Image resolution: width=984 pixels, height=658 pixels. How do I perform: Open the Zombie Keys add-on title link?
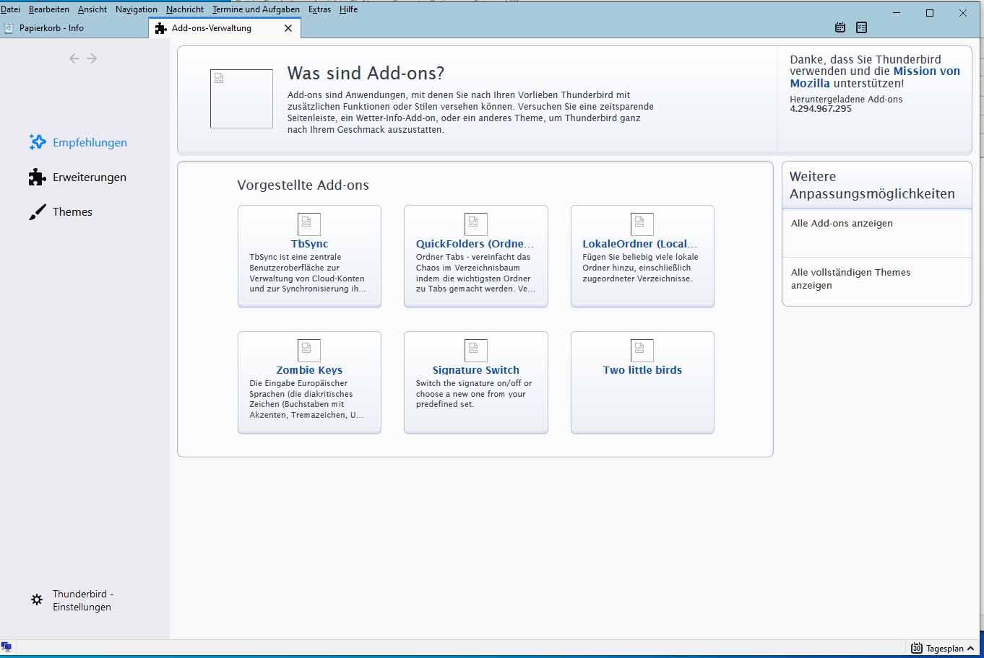pyautogui.click(x=309, y=370)
